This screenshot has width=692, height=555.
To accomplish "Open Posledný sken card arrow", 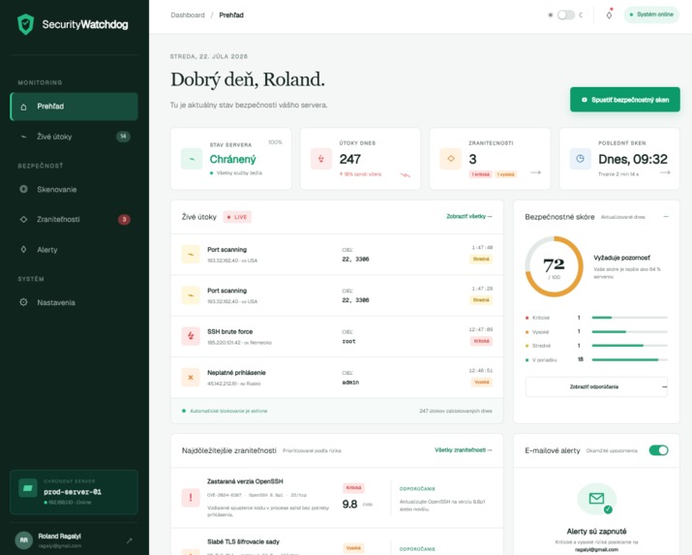I will coord(665,172).
